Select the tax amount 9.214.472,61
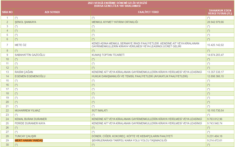The image size is (235, 147). click(x=215, y=140)
